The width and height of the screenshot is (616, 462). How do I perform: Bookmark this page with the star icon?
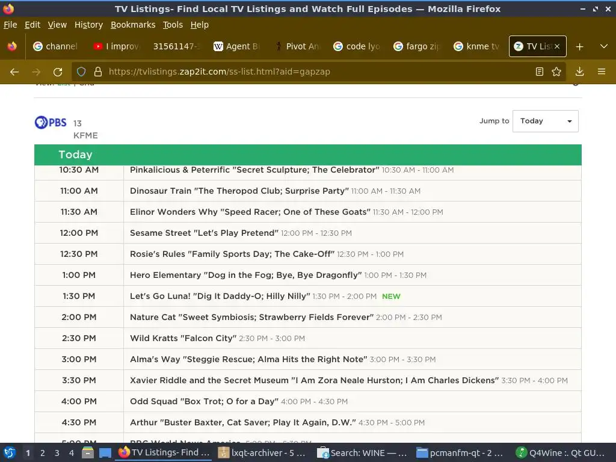coord(556,72)
